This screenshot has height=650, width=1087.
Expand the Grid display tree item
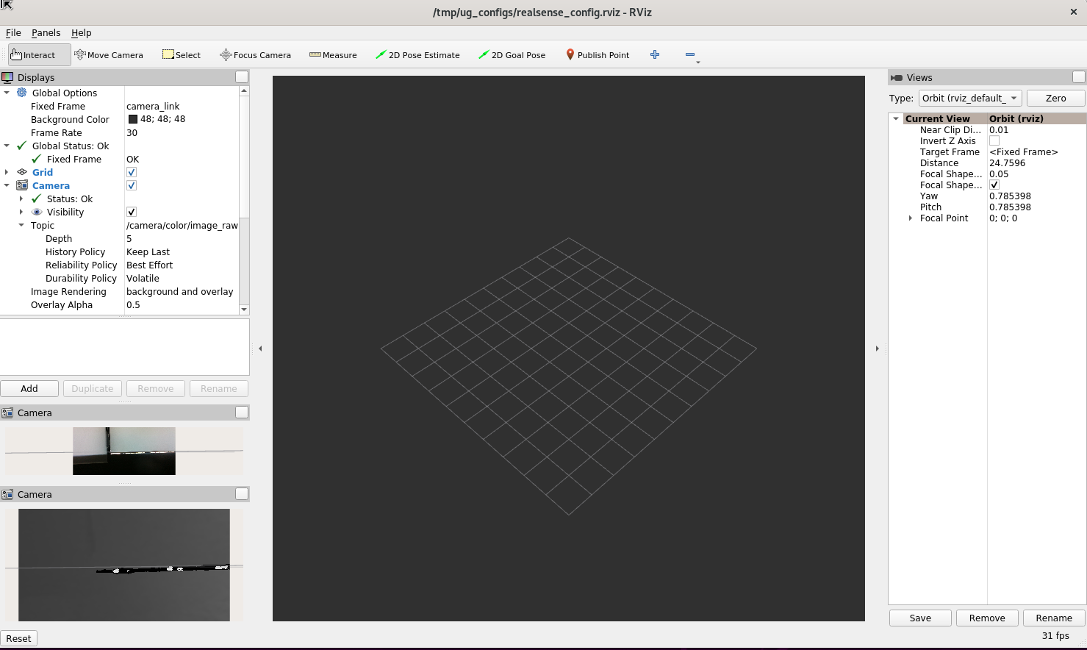[x=7, y=173]
